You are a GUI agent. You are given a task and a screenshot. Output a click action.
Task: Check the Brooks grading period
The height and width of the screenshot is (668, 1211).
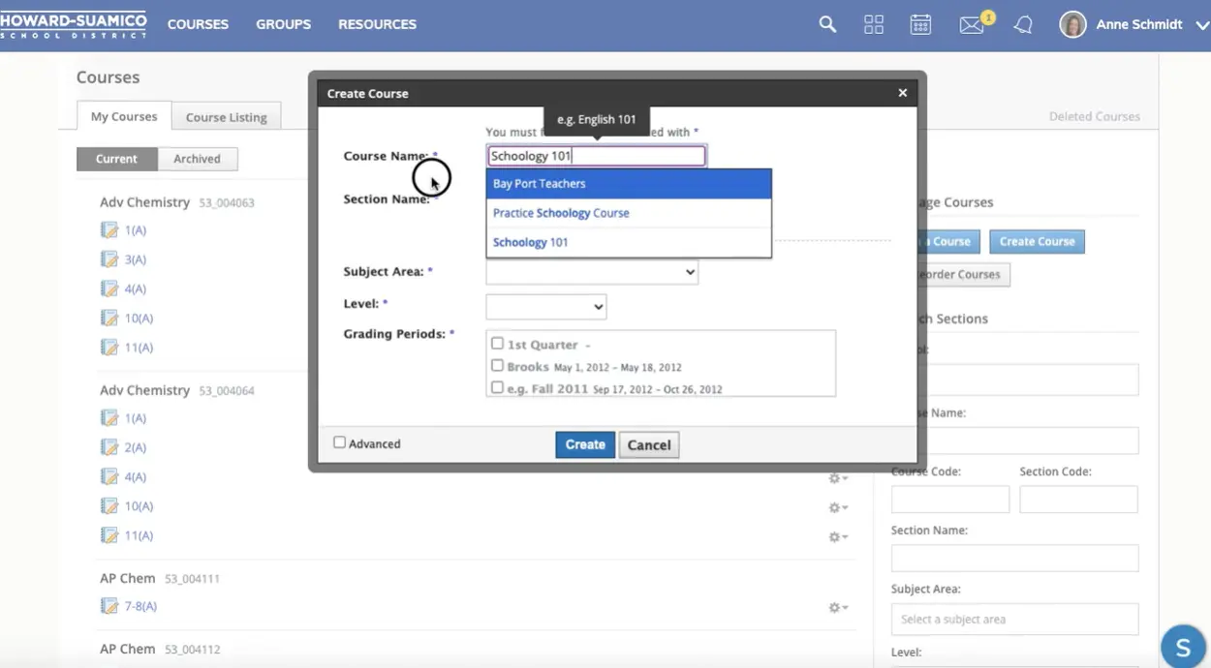[x=497, y=366]
